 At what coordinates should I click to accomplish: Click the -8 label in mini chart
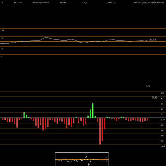107,157
